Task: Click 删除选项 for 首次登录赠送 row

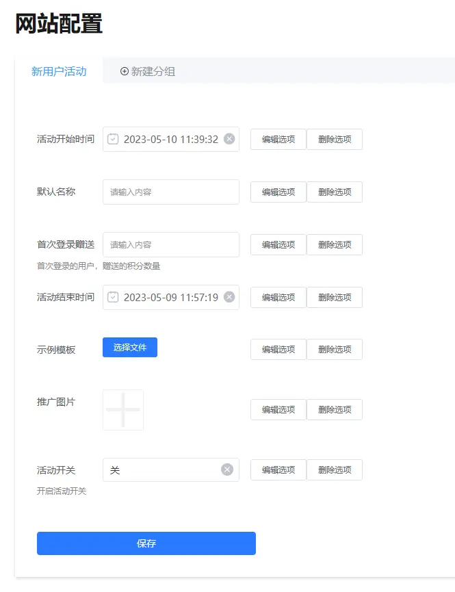Action: click(x=335, y=245)
